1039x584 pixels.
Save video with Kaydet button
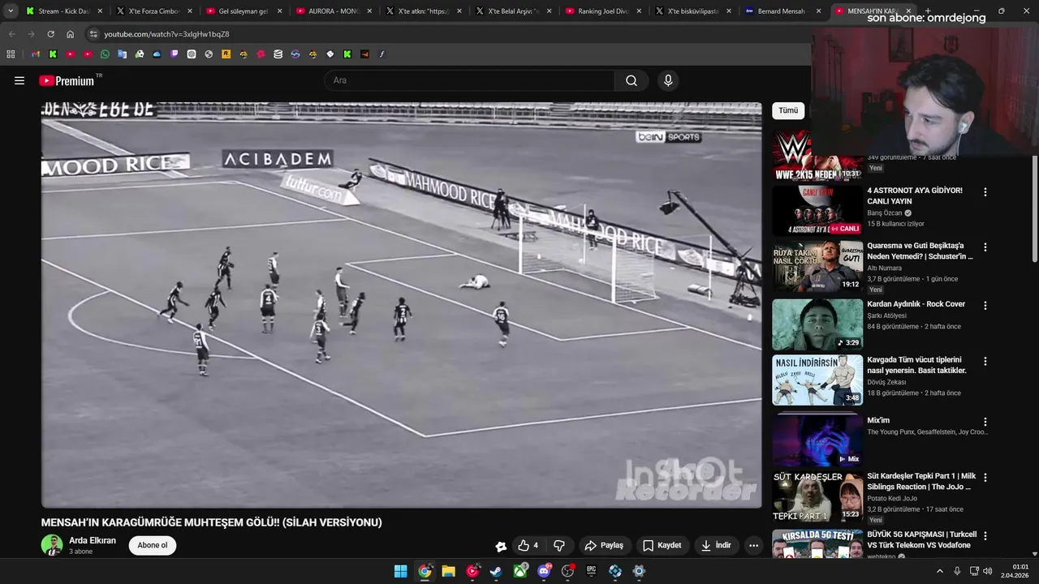point(662,545)
